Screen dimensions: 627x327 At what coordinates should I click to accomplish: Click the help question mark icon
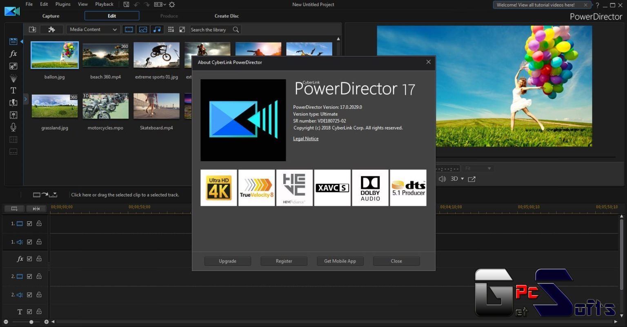click(x=597, y=5)
